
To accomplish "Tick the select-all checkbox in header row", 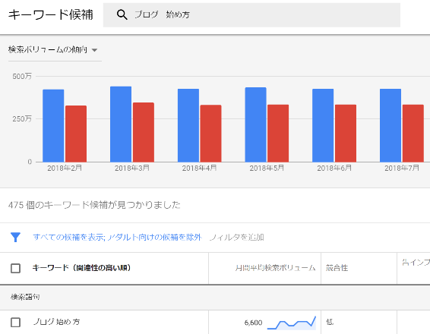I will [x=15, y=268].
